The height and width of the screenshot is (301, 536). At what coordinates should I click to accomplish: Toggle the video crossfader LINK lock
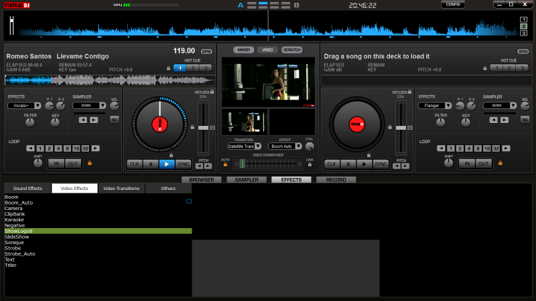310,165
